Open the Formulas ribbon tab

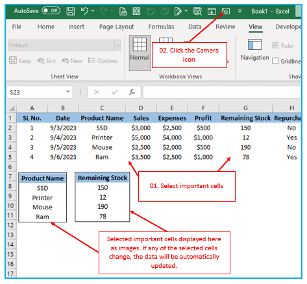pos(161,27)
